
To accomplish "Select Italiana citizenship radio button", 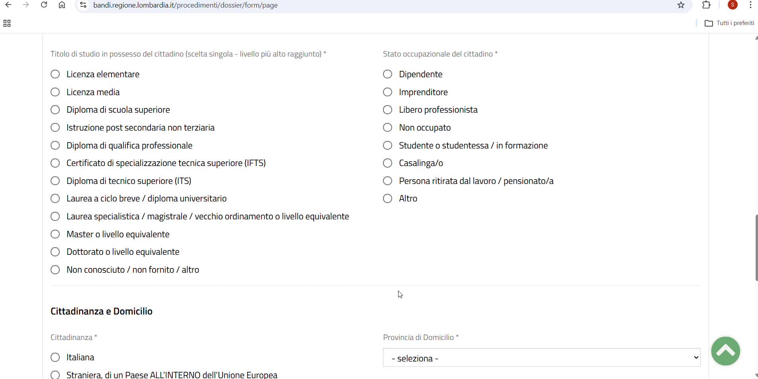I will click(55, 358).
